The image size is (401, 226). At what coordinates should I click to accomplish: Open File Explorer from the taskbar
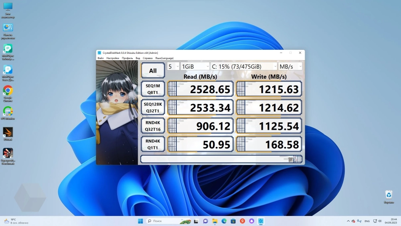click(215, 221)
